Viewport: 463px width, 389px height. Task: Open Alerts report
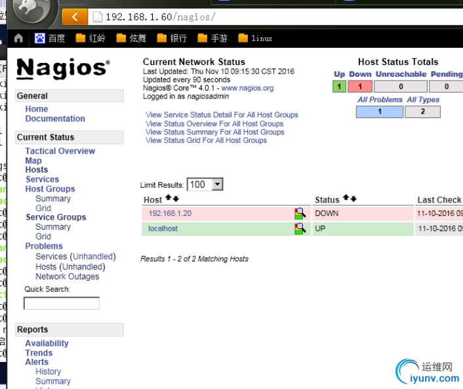(37, 362)
